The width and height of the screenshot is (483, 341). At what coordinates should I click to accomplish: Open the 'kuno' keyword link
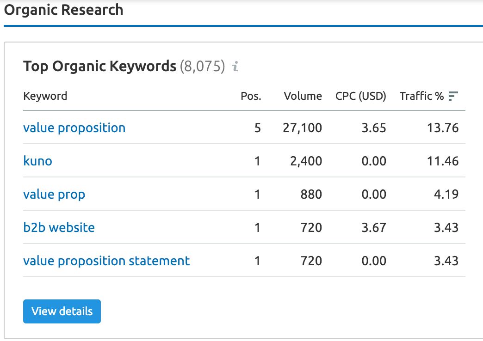[x=37, y=161]
